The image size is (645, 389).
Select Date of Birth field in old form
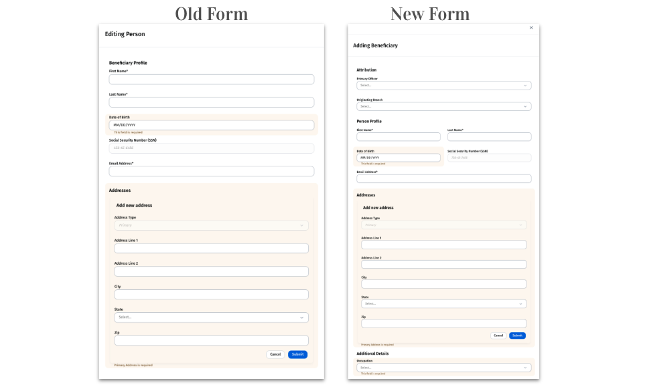click(x=211, y=125)
